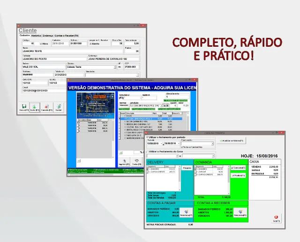Click the Cancela icon button in Cliente window
300x242 pixels.
pos(47,107)
